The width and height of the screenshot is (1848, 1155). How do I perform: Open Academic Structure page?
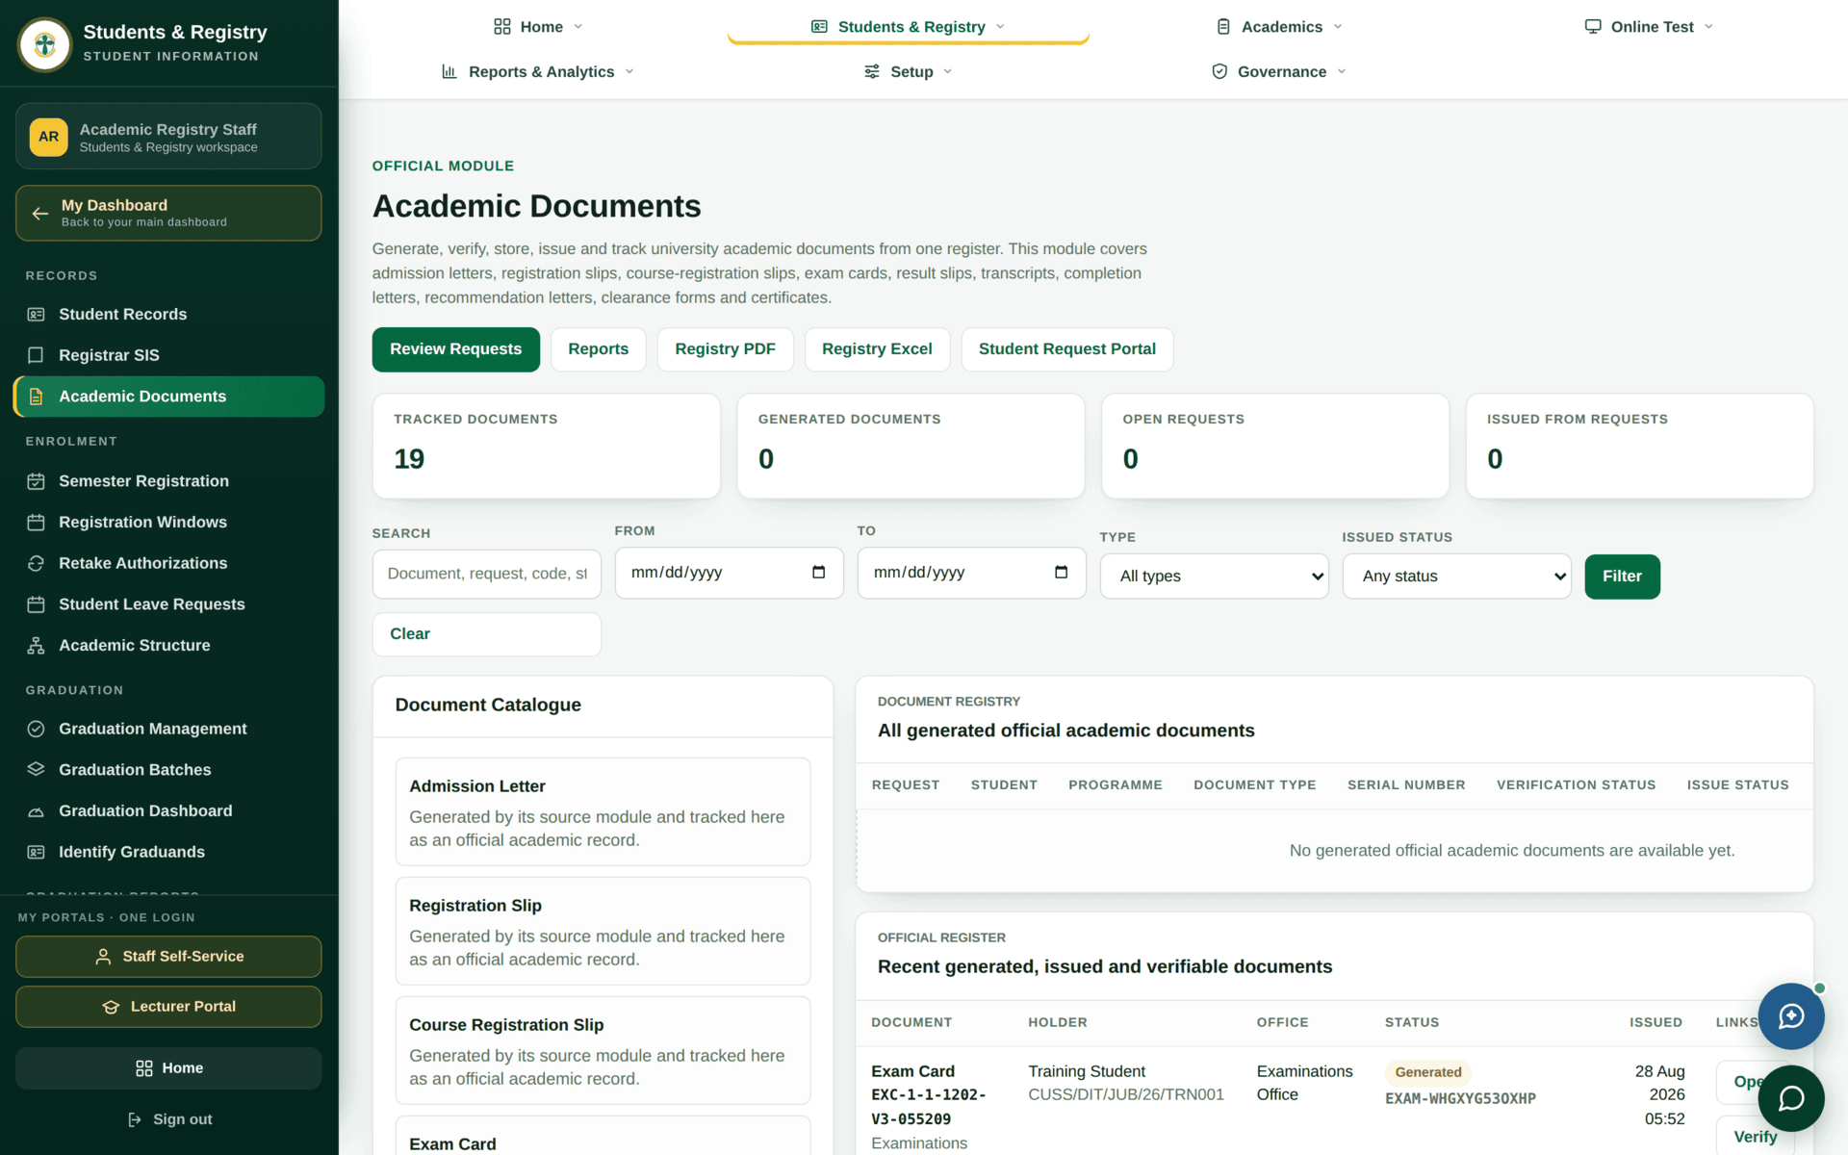pyautogui.click(x=168, y=646)
